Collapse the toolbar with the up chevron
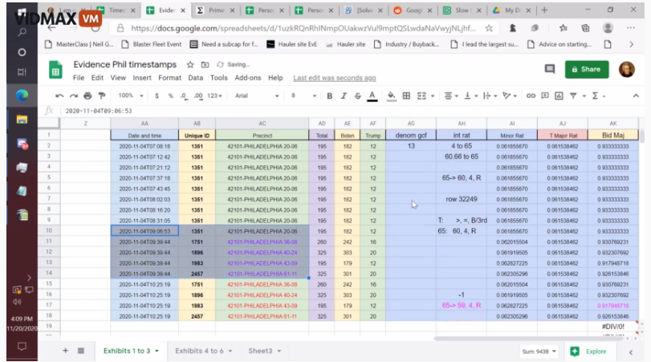This screenshot has width=651, height=362. click(636, 96)
